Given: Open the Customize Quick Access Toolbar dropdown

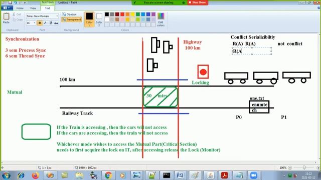Looking at the screenshot, I should pyautogui.click(x=25, y=2).
